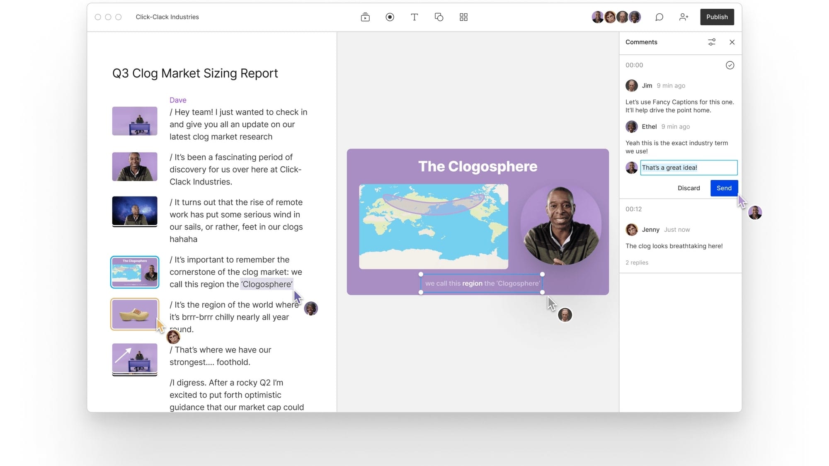Click the script line 'Hey team! I just wanted'
Image resolution: width=829 pixels, height=466 pixels.
[x=238, y=124]
